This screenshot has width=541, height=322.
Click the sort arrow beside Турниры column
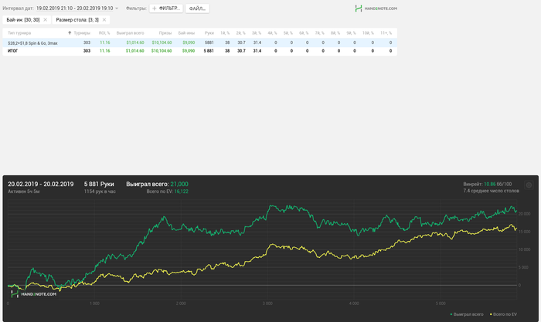[70, 33]
